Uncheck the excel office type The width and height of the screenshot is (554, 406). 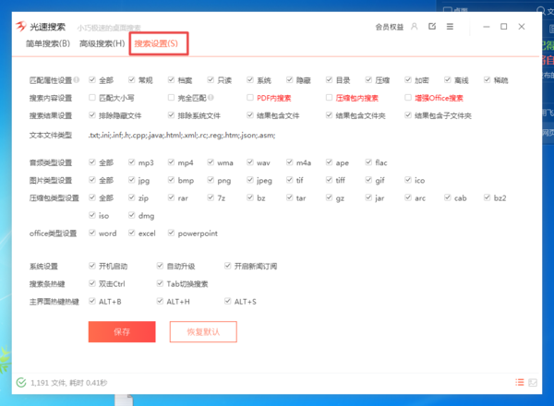(x=131, y=233)
